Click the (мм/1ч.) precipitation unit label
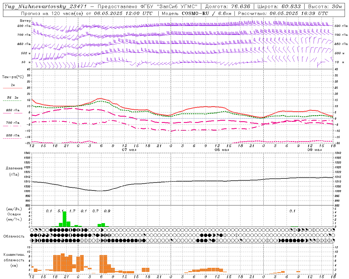The image size is (349, 279). coord(14,219)
